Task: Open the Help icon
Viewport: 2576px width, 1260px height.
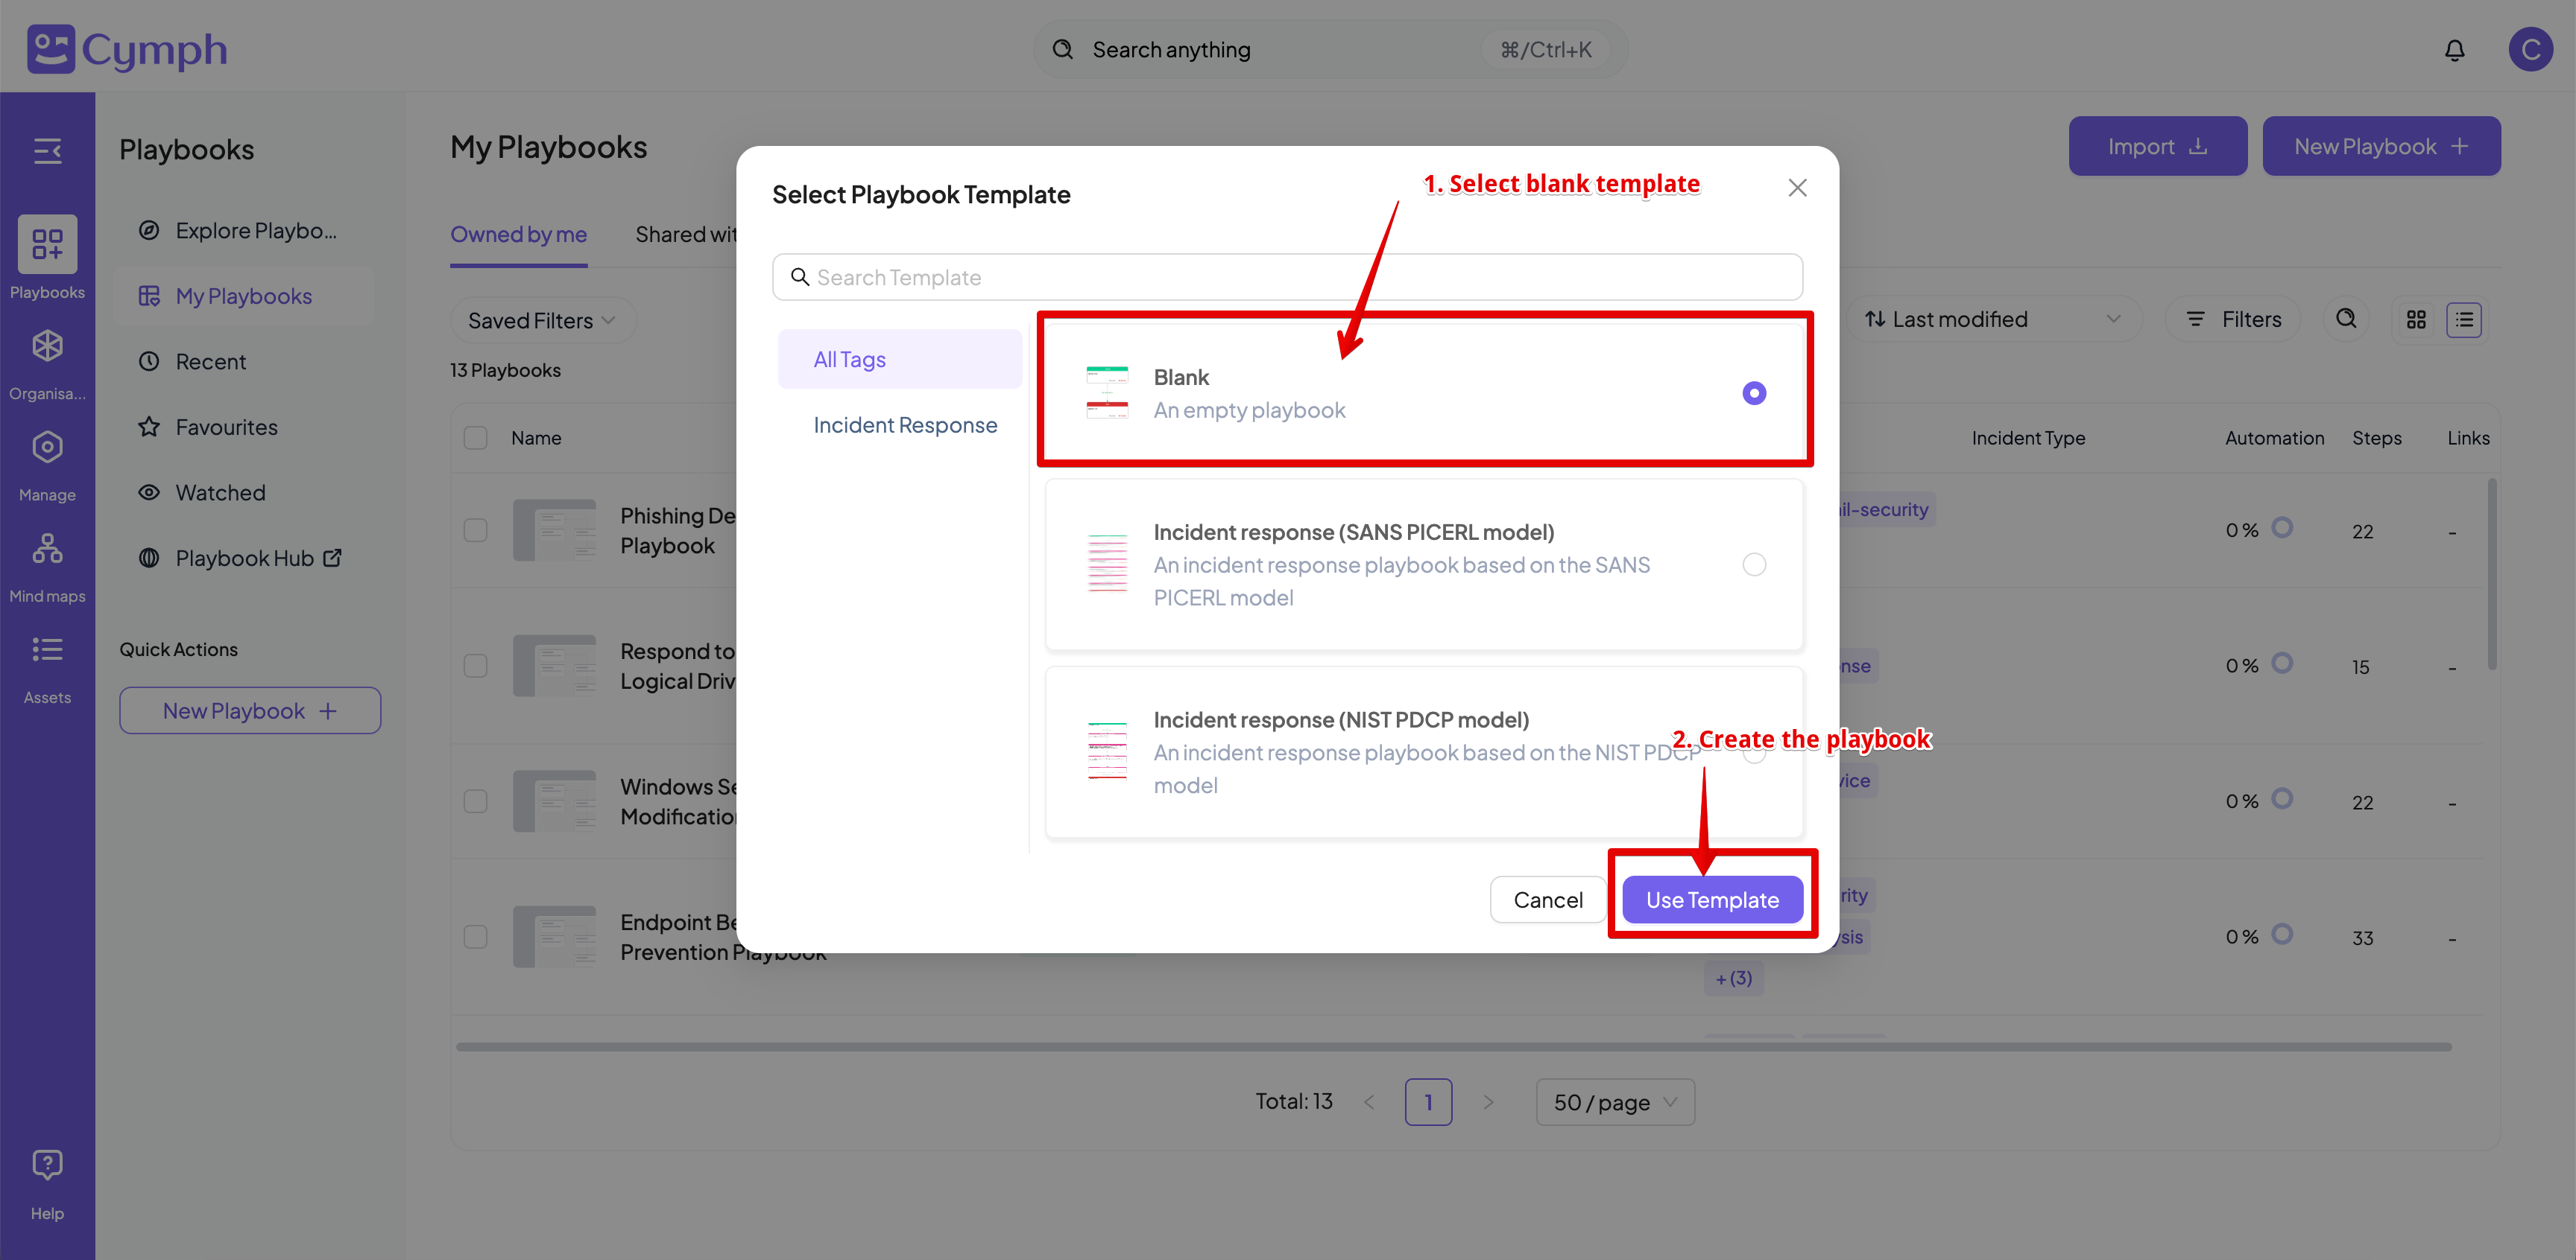Action: (47, 1164)
